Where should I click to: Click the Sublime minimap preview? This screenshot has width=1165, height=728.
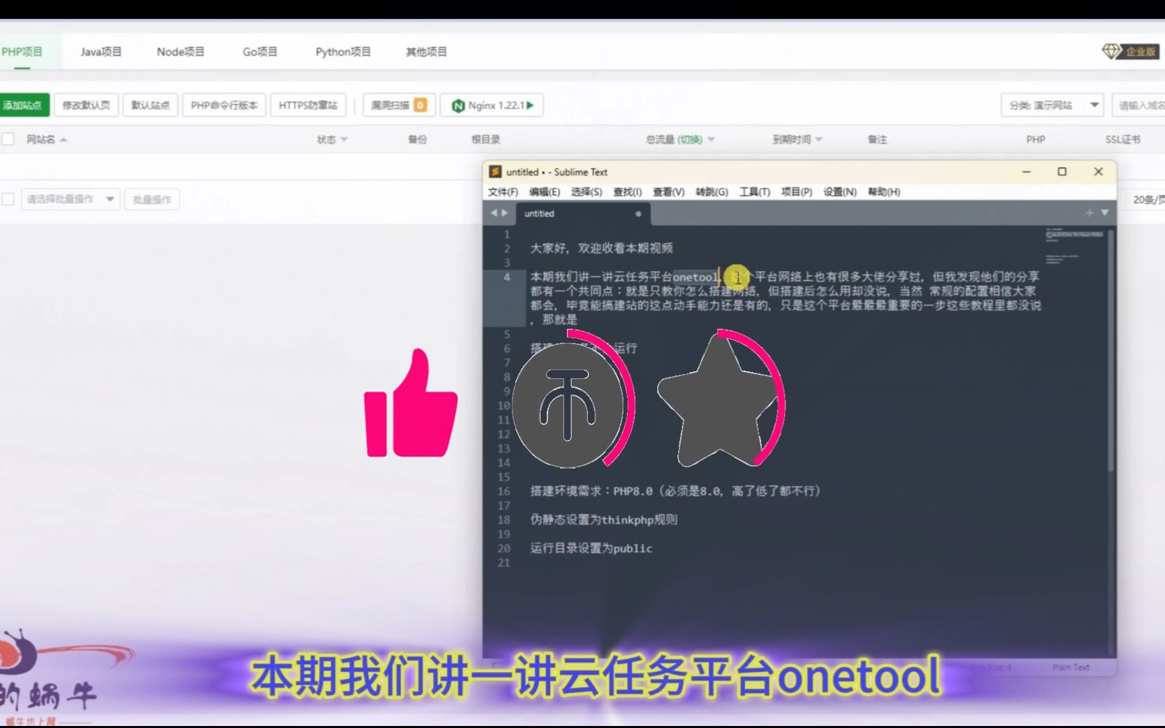(1074, 246)
